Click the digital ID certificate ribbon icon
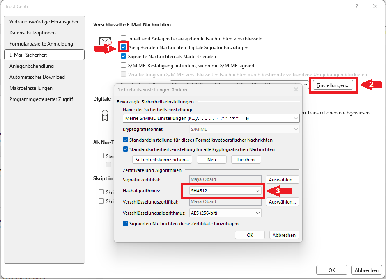Viewport: 386px width, 279px height. (105, 116)
